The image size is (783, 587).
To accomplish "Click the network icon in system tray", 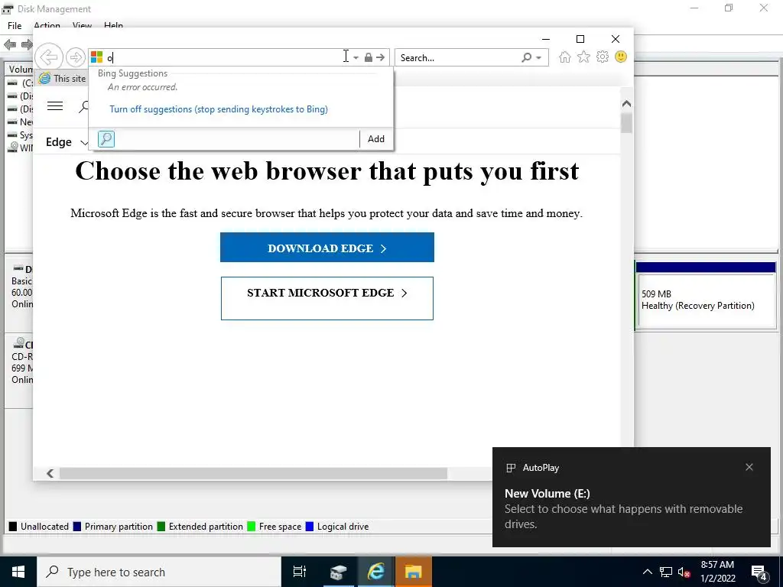I will point(666,572).
